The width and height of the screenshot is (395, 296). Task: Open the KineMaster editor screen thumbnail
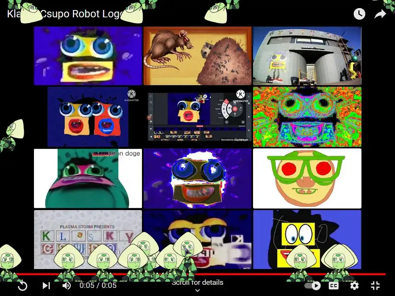197,117
